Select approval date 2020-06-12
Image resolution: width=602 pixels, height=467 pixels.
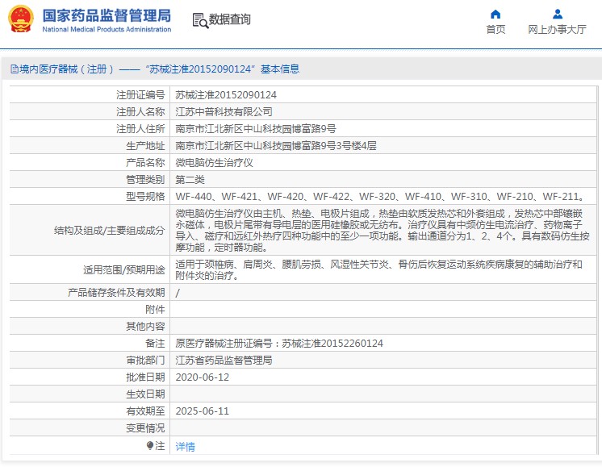(x=203, y=377)
